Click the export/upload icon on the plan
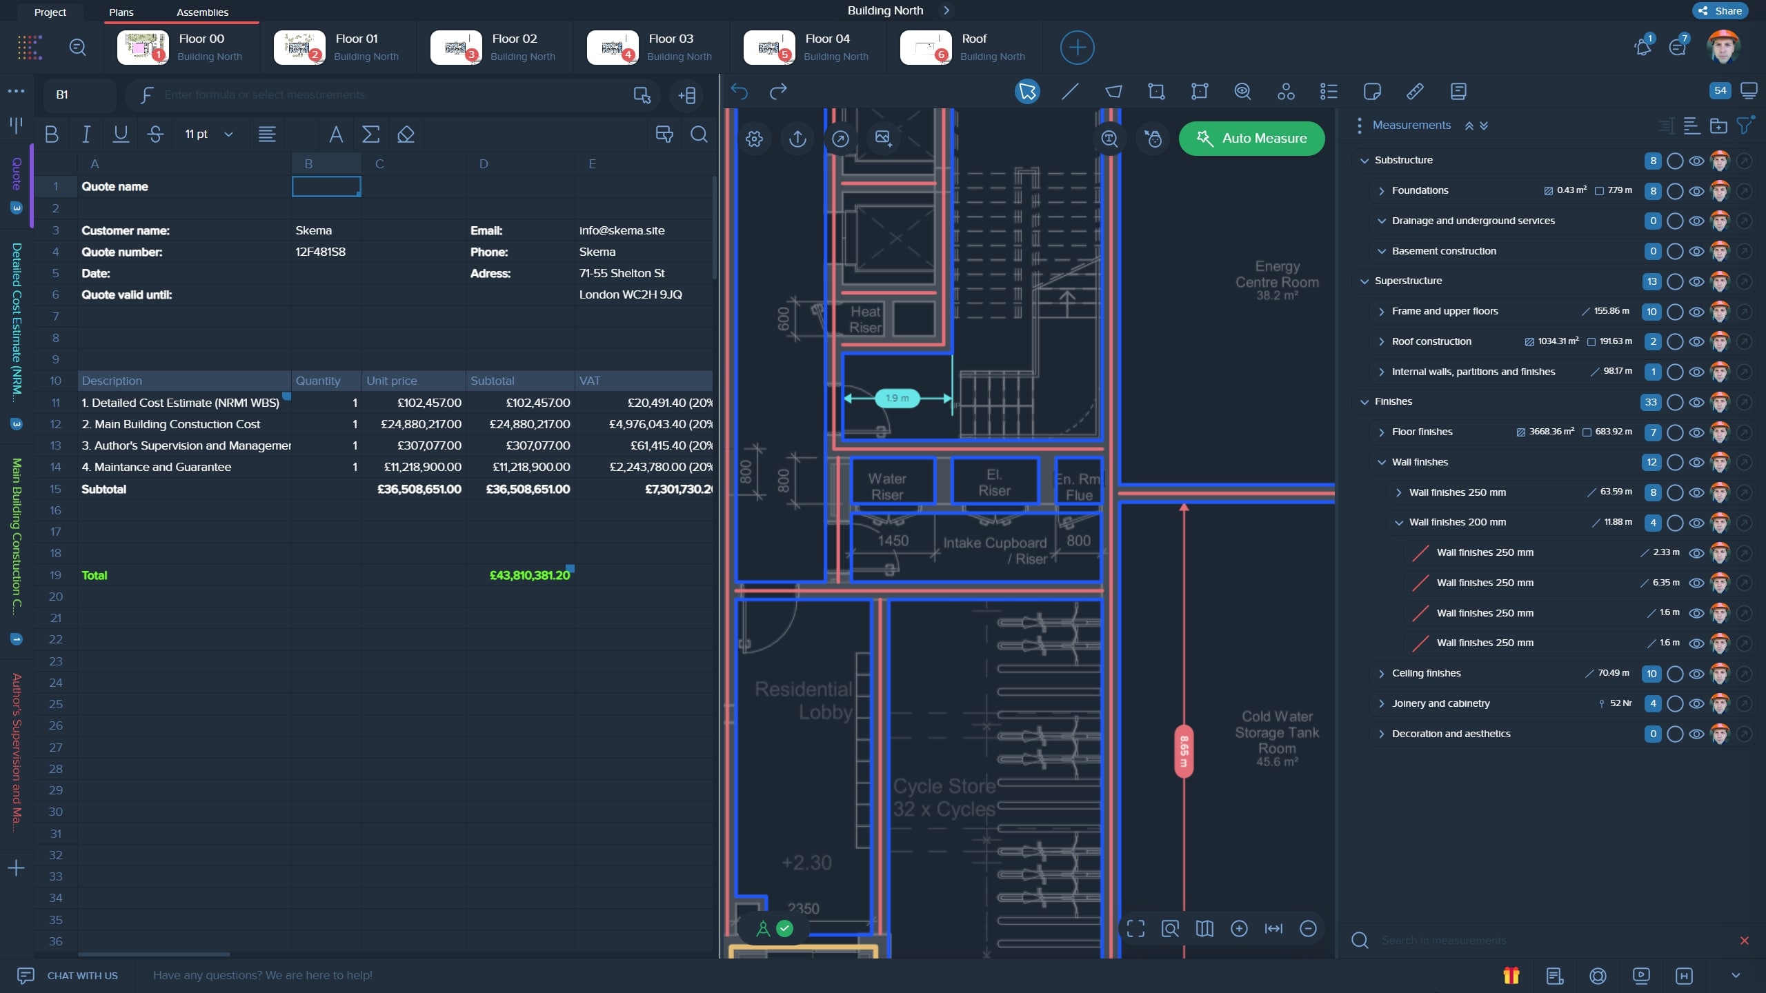1766x993 pixels. [x=797, y=138]
